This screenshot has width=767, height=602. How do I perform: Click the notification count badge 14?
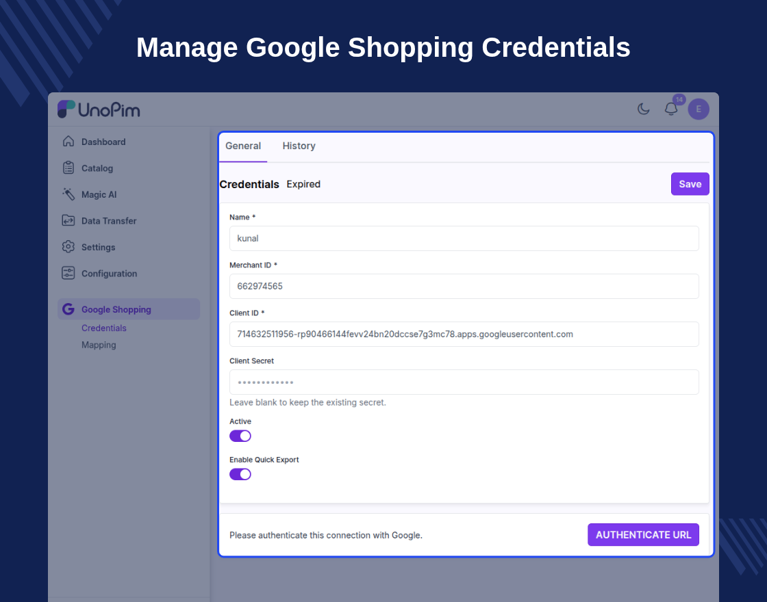pos(679,99)
